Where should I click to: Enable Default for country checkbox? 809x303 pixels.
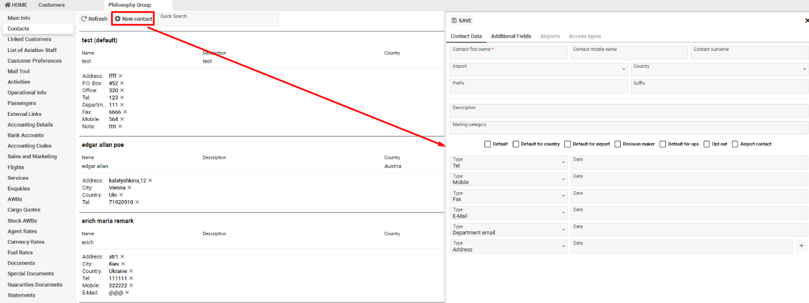click(x=516, y=144)
